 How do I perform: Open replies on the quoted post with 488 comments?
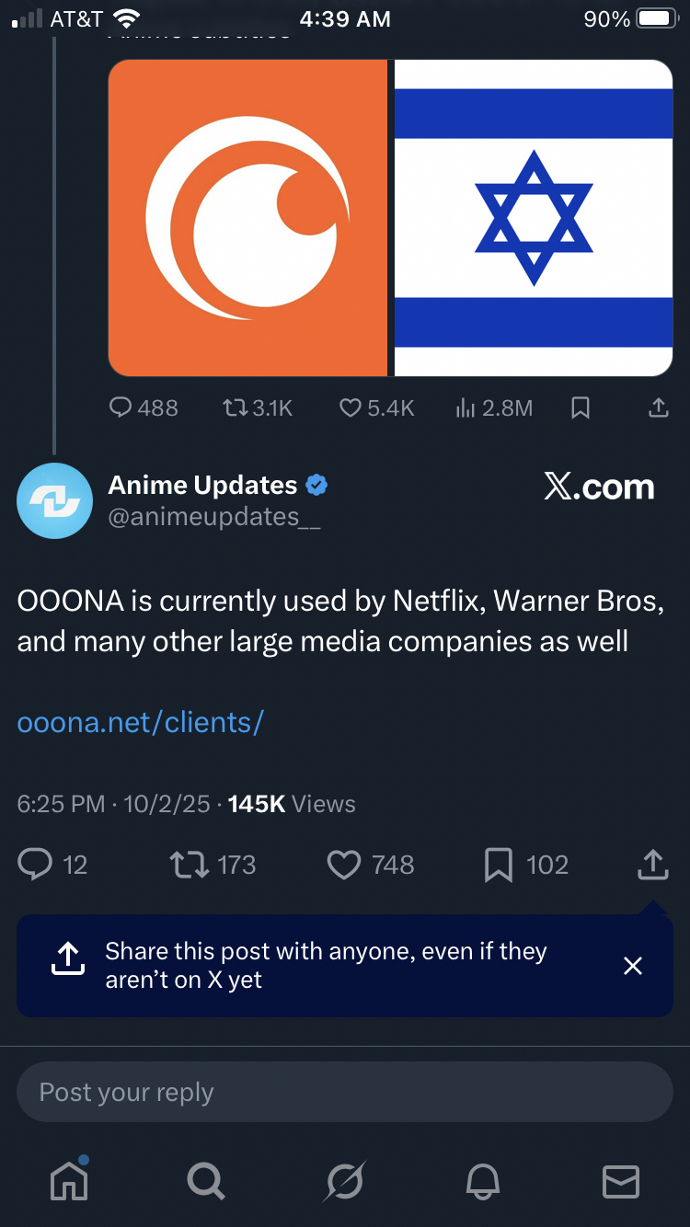pyautogui.click(x=121, y=407)
